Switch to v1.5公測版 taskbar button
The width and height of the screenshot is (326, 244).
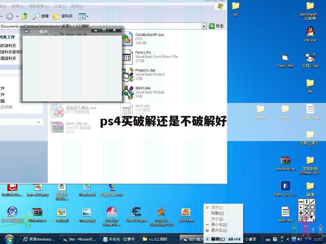tap(159, 239)
